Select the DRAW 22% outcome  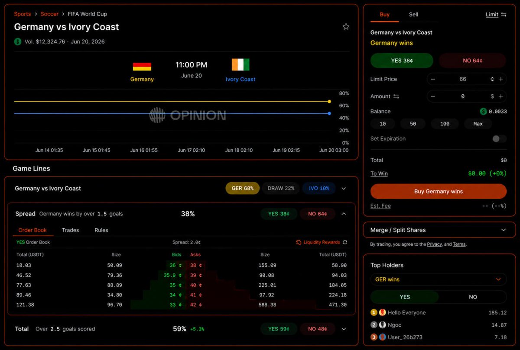coord(281,189)
